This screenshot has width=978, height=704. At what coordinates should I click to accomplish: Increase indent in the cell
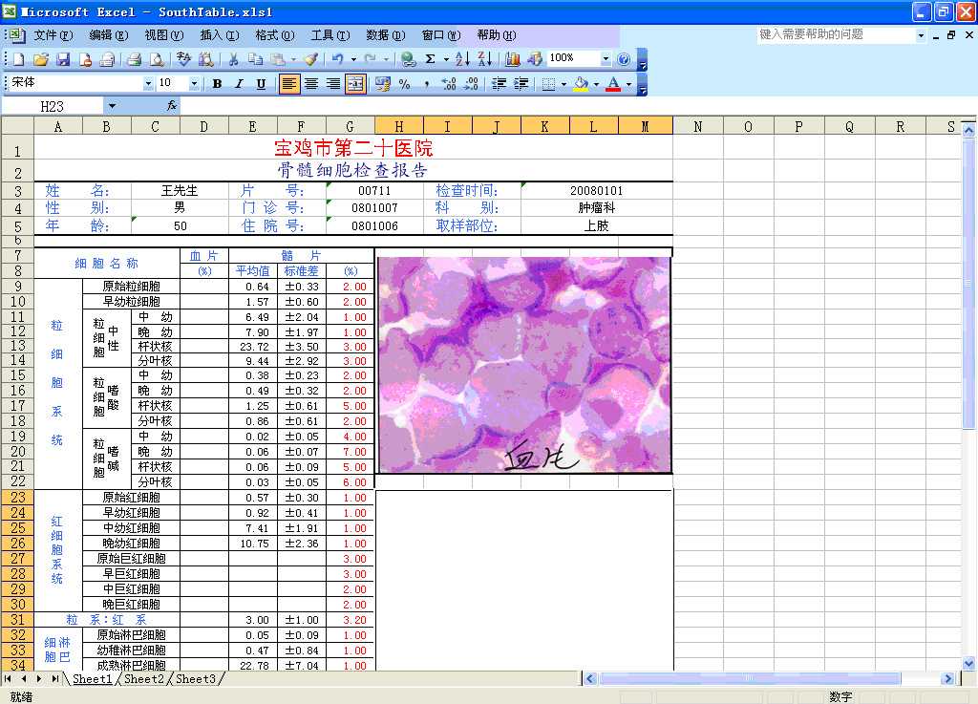521,84
